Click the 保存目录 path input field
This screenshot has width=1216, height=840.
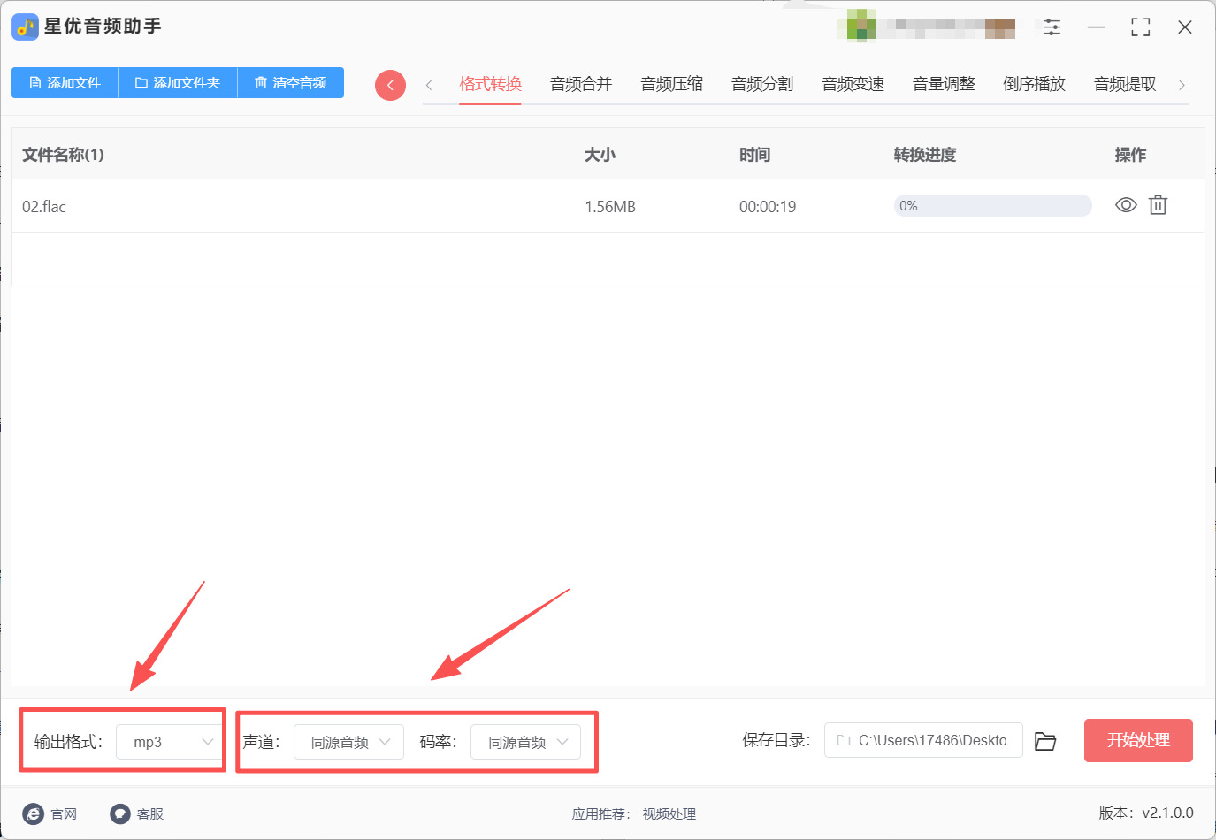[923, 740]
